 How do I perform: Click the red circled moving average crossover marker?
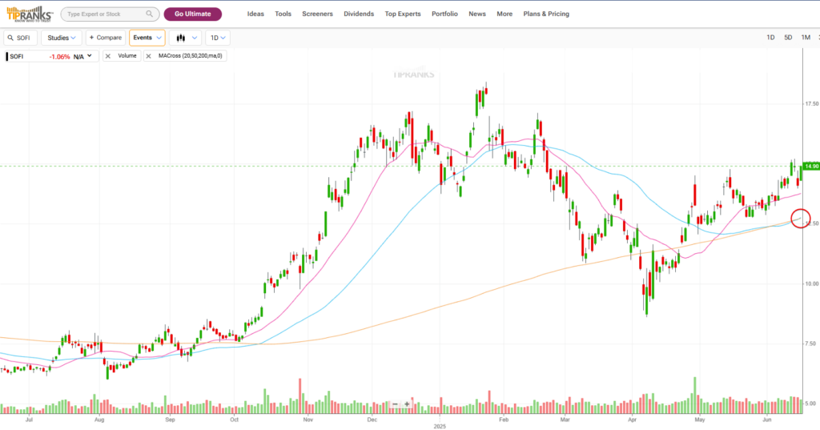799,218
